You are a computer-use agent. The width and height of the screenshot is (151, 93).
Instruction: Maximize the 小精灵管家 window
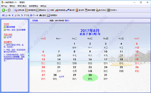coord(141,2)
